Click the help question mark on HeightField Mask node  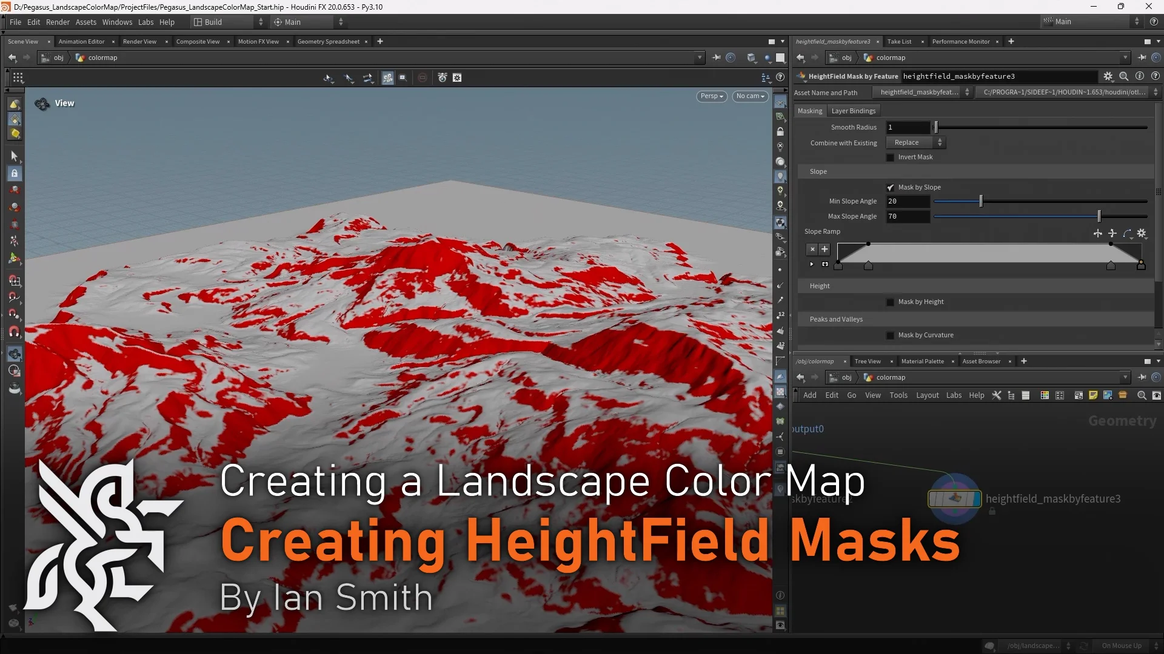pos(1156,76)
